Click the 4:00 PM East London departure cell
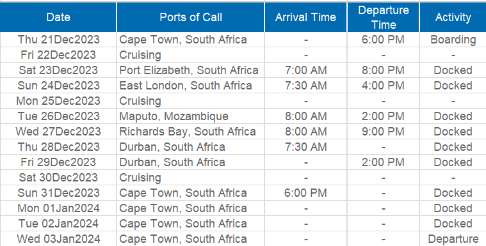This screenshot has height=246, width=486. (383, 86)
